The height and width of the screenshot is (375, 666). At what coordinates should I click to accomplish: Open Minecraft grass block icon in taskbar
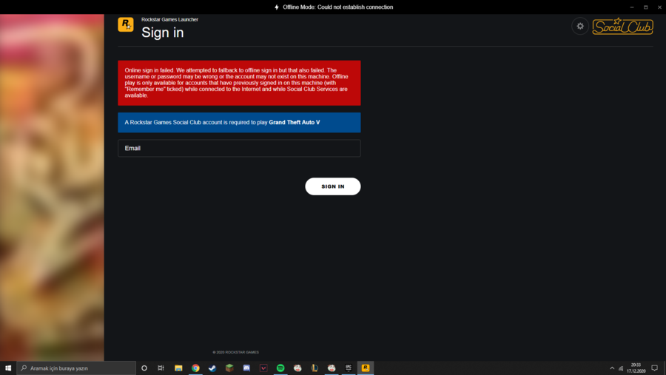(x=229, y=368)
